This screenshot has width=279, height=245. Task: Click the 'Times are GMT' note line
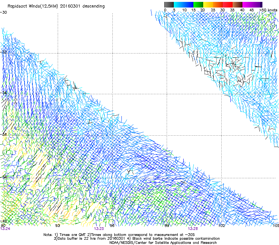click(119, 235)
